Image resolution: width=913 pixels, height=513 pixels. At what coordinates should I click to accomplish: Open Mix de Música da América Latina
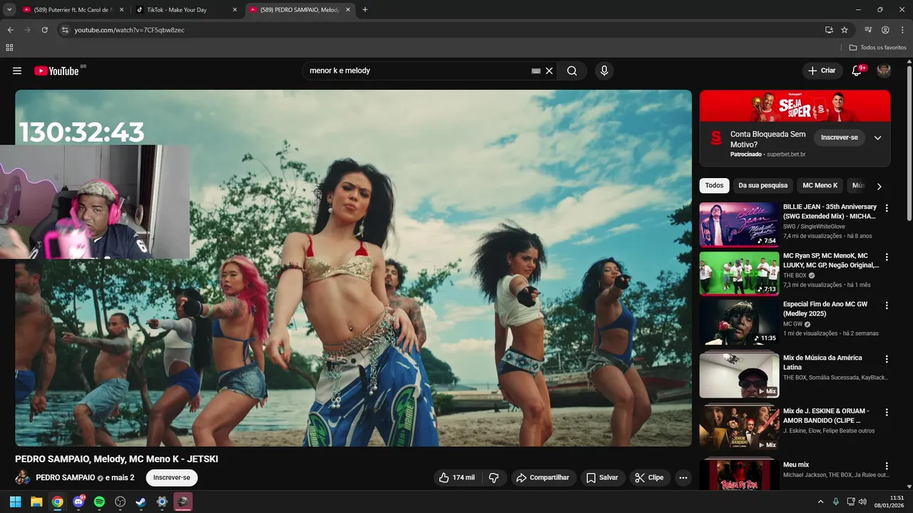(822, 362)
